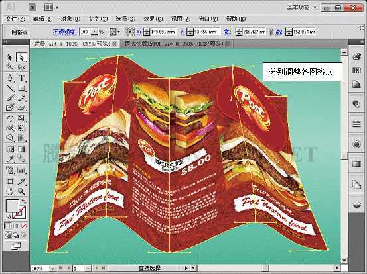The height and width of the screenshot is (274, 367).
Task: Select the Mesh tool
Action: (x=10, y=149)
